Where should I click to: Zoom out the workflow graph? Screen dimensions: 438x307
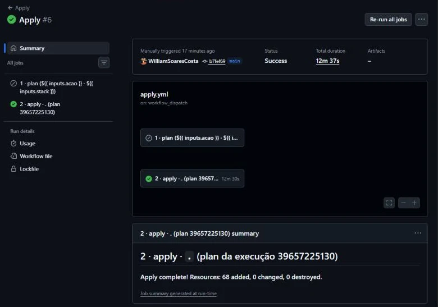tap(403, 203)
